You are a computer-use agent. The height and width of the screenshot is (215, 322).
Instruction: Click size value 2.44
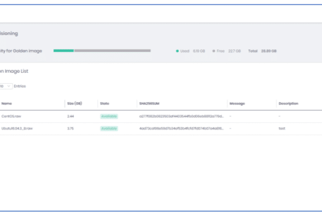(x=70, y=116)
